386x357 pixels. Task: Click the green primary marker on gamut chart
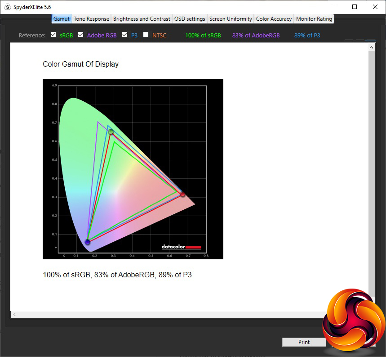coord(111,131)
